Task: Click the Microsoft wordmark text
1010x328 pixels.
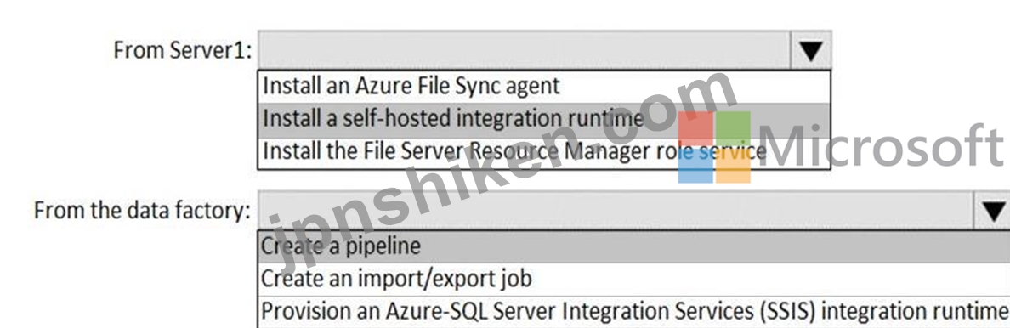Action: (882, 146)
